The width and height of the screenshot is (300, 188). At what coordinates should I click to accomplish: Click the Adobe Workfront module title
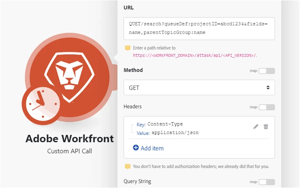[x=70, y=139]
